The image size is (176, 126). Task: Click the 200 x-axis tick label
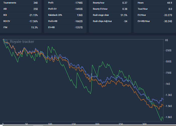(x=97, y=124)
